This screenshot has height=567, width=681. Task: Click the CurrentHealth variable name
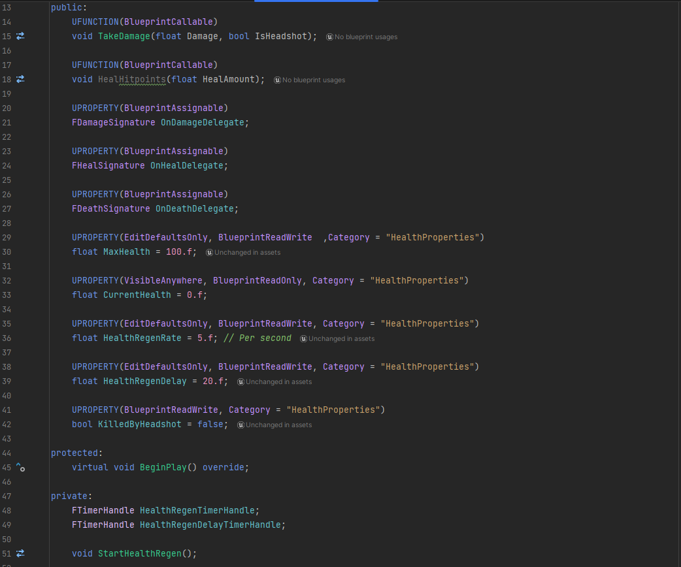coord(137,295)
